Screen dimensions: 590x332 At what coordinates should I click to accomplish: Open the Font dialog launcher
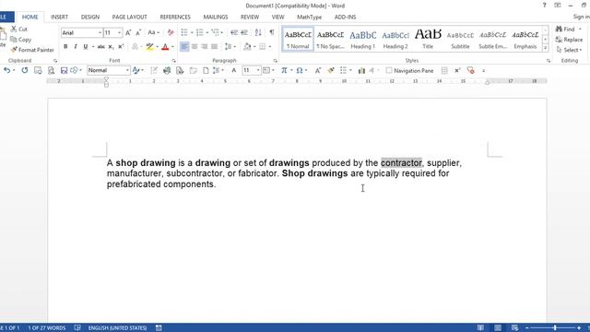[x=174, y=61]
